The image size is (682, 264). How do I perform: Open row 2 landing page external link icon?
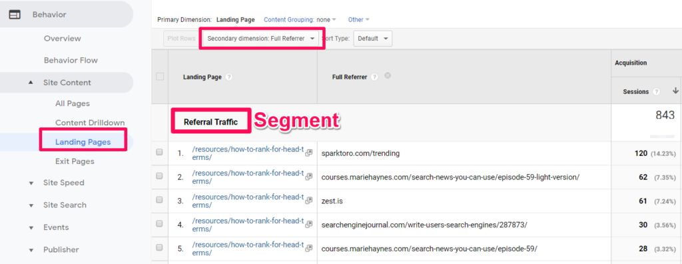click(309, 177)
